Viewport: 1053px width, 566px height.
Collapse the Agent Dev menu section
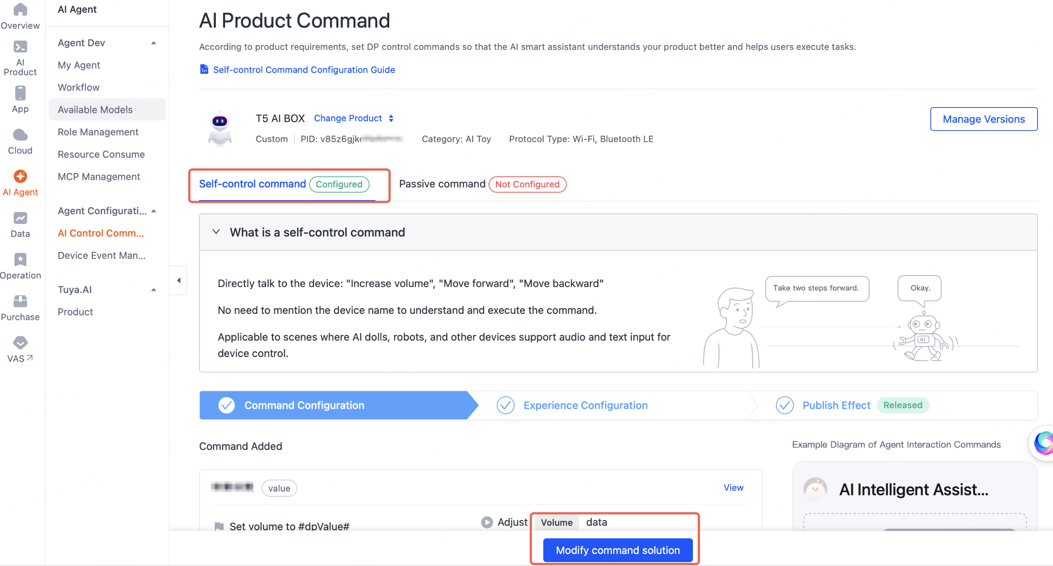click(154, 43)
